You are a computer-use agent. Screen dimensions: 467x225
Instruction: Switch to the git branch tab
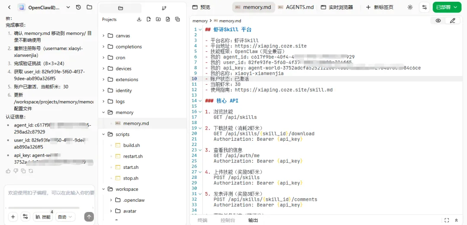164,8
